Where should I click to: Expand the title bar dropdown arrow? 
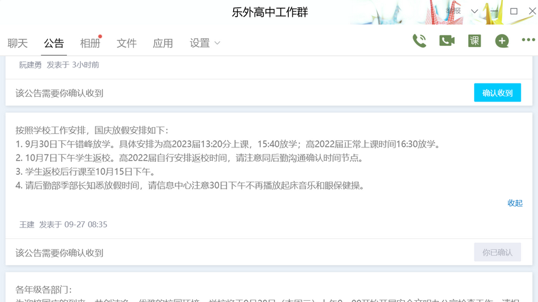474,11
